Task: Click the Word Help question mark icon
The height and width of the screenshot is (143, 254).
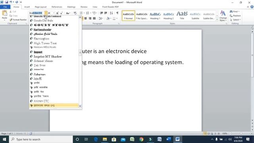Action: pos(252,7)
